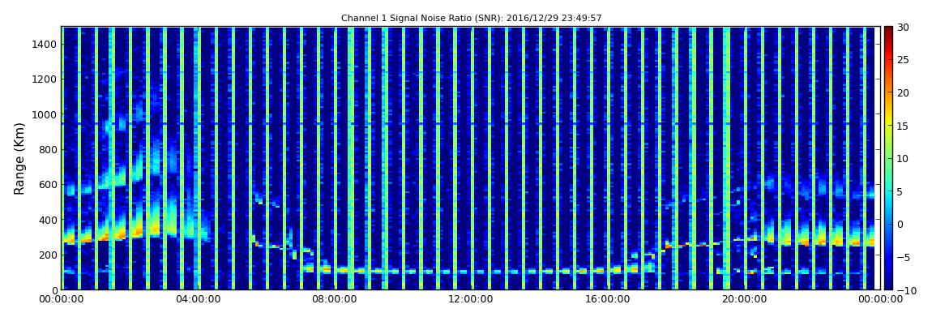The width and height of the screenshot is (932, 330).
Task: Click the colorbar label −5
Action: pos(904,257)
